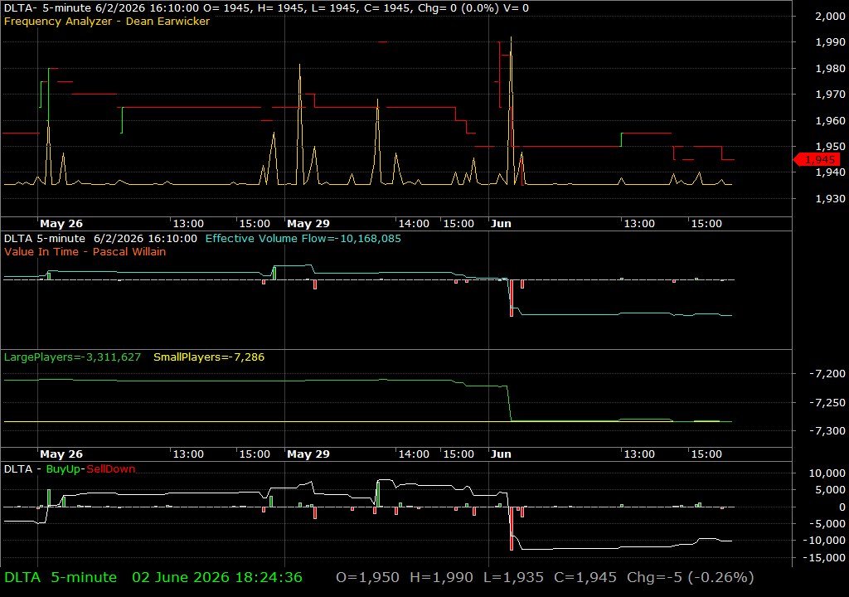Click the May 26 date marker on top axis
Image resolution: width=849 pixels, height=597 pixels.
pyautogui.click(x=61, y=223)
